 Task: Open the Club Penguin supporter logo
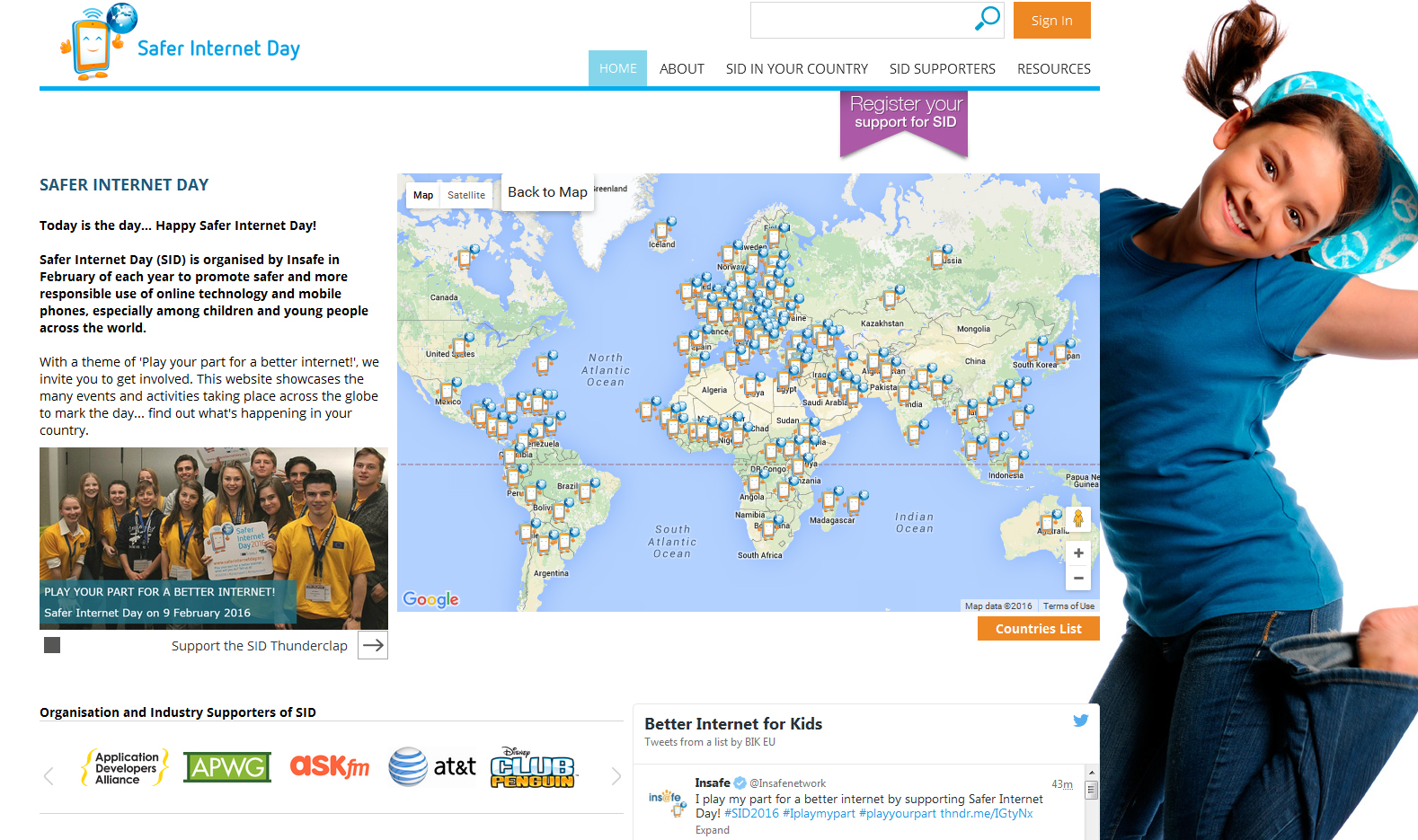pyautogui.click(x=532, y=767)
